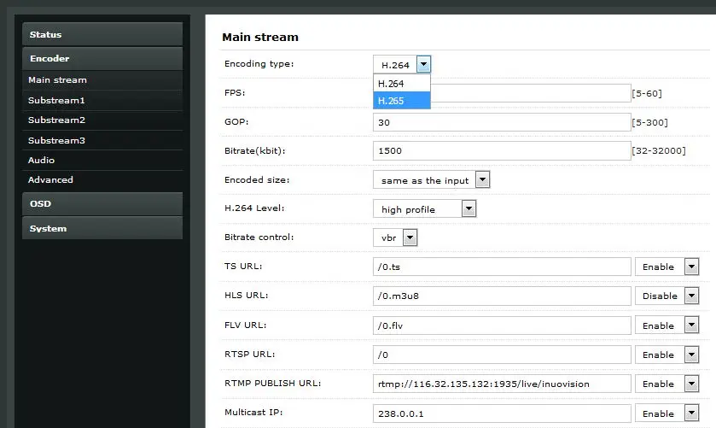The image size is (716, 428).
Task: Open the System section
Action: click(102, 228)
